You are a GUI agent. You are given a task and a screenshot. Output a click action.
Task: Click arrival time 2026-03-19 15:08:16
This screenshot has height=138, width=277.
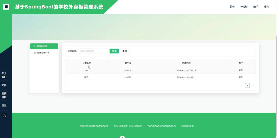click(x=186, y=70)
